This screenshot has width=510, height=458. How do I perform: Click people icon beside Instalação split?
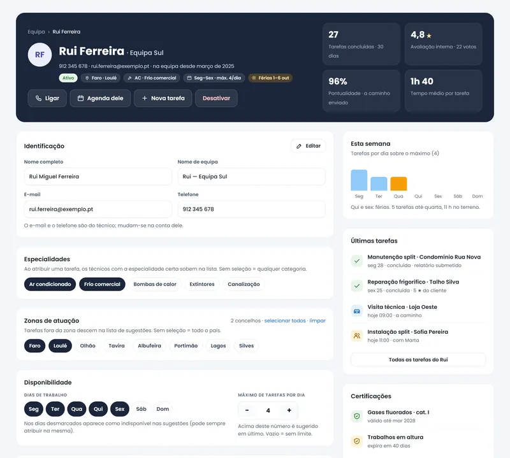357,336
